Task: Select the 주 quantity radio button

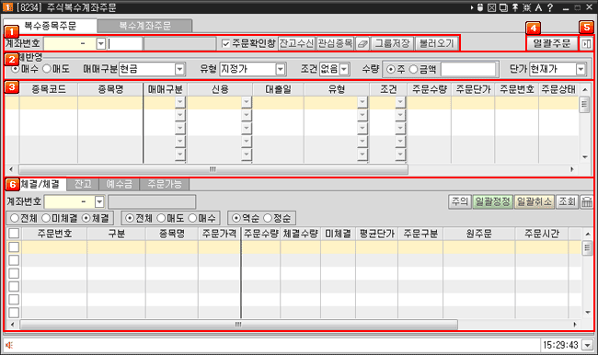Action: (x=390, y=69)
